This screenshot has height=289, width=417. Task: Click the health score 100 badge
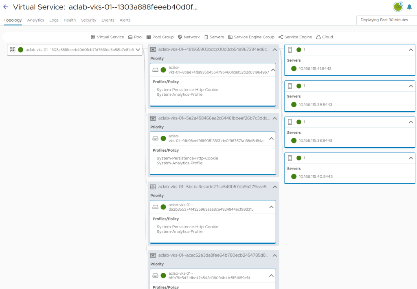[x=397, y=7]
